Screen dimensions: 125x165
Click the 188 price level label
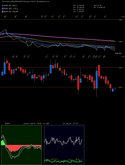(x=120, y=42)
